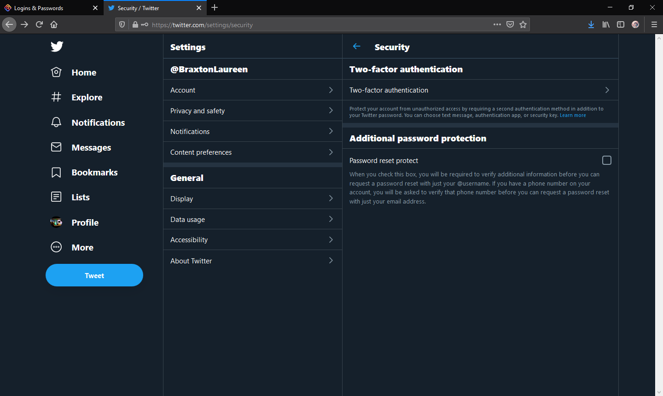Open Explore hashtag icon
Image resolution: width=663 pixels, height=396 pixels.
coord(56,97)
